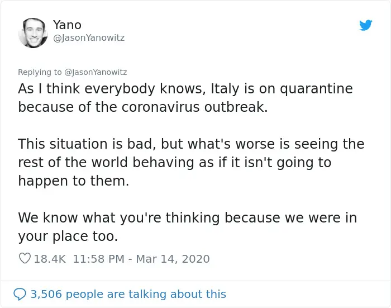Click the @JasonYanowitz mention after Replying to

(96, 72)
